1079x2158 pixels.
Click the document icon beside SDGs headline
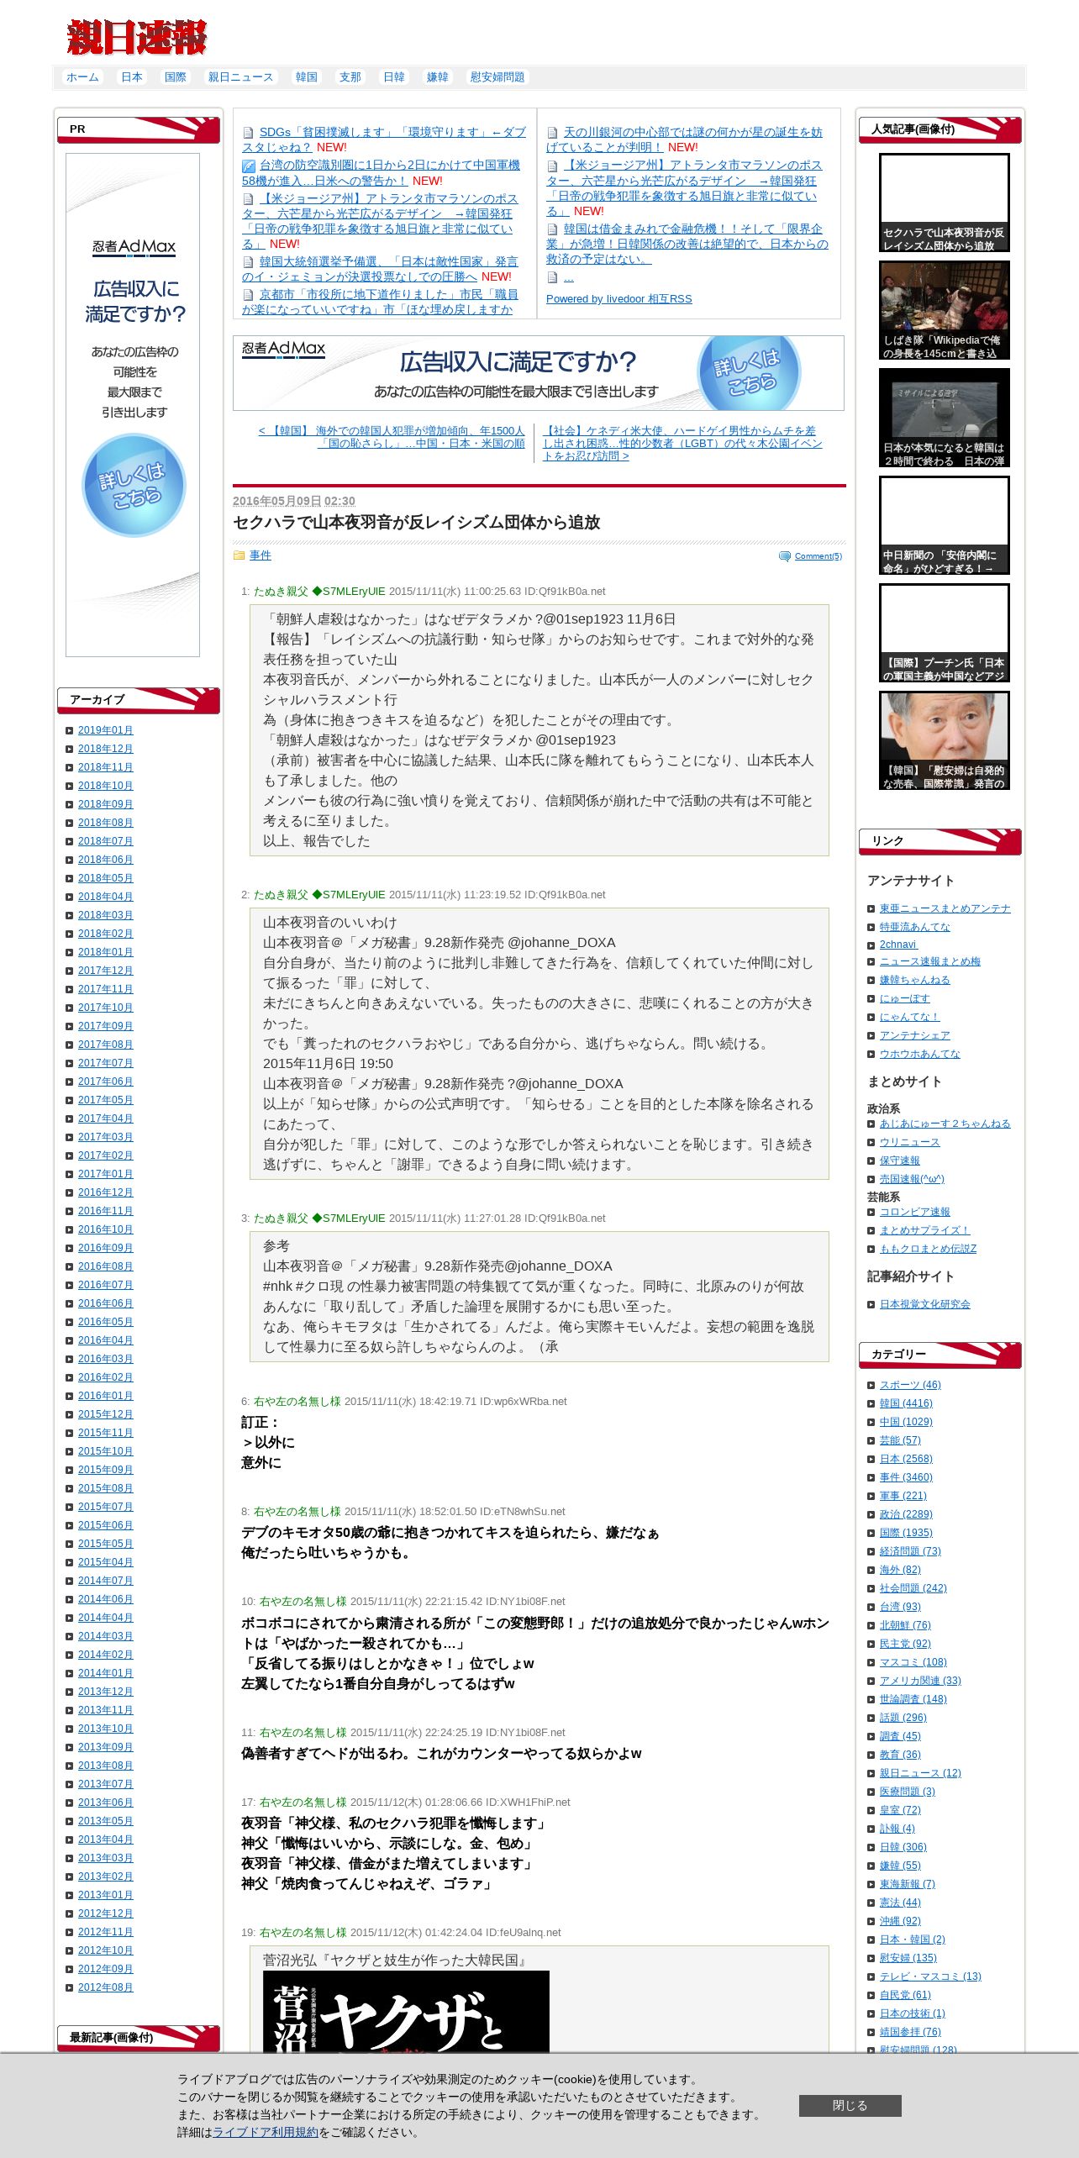[248, 133]
